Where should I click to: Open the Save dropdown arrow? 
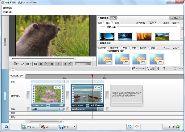click(x=75, y=127)
